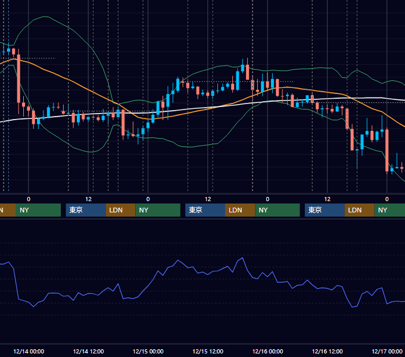This screenshot has height=357, width=405.
Task: Select the LDN session block on 12/16
Action: click(360, 210)
